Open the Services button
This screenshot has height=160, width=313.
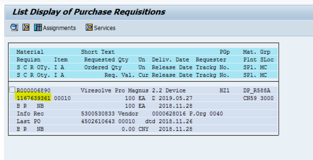coord(100,28)
